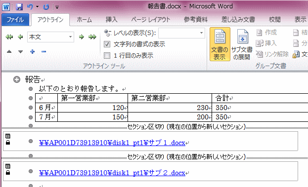Expand the 報告 heading plus symbol
Screen dimensions: 308x187
[17, 79]
